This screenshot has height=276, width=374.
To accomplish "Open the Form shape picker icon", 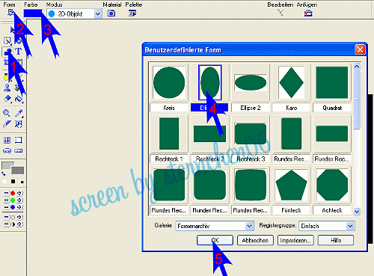I will (10, 13).
